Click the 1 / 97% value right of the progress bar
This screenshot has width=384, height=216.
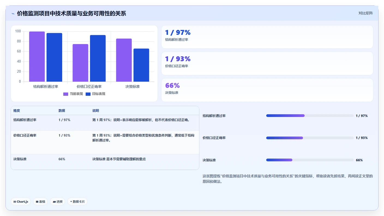click(x=362, y=116)
